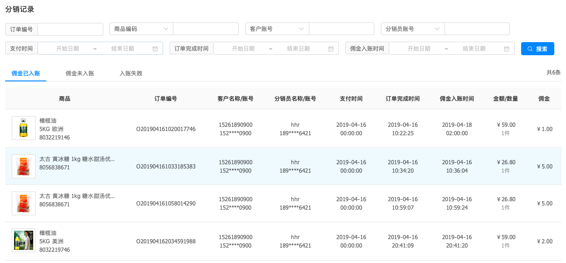Click the 欧洲 橄榄油 product thumbnail
This screenshot has width=566, height=263.
pyautogui.click(x=23, y=128)
